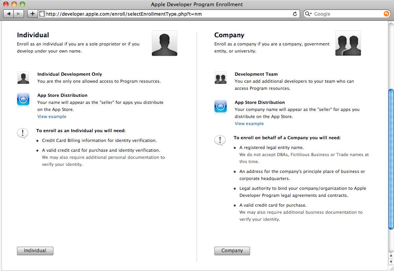This screenshot has width=394, height=271.
Task: Open View example link under Individual
Action: 52,116
